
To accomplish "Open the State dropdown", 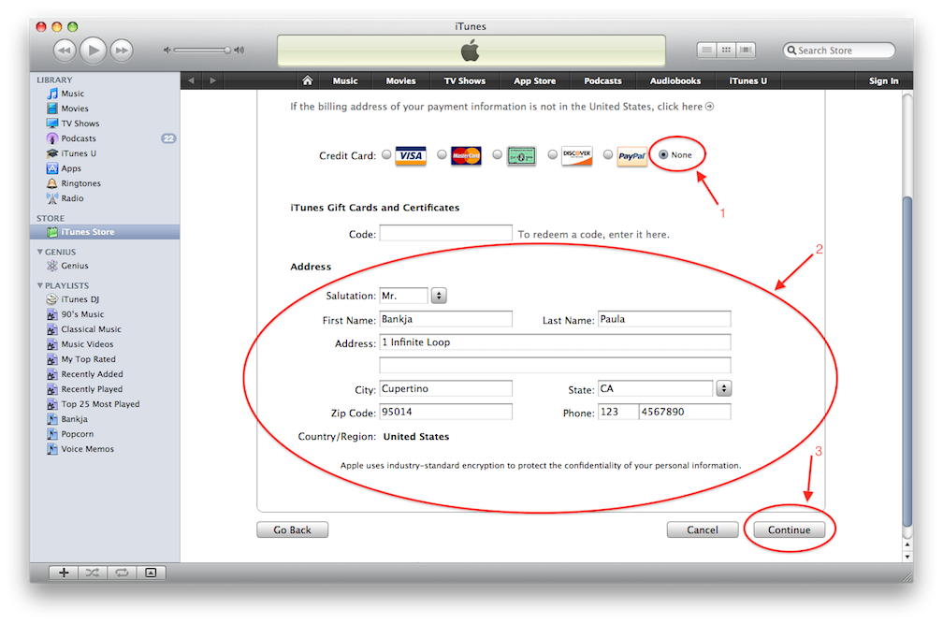I will click(x=724, y=389).
